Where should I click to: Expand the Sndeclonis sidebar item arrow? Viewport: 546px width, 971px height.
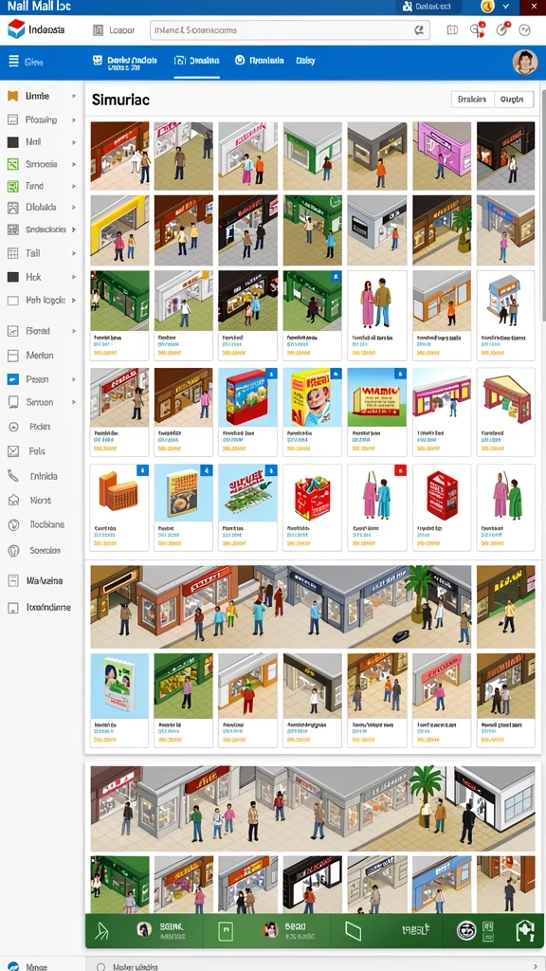click(74, 229)
